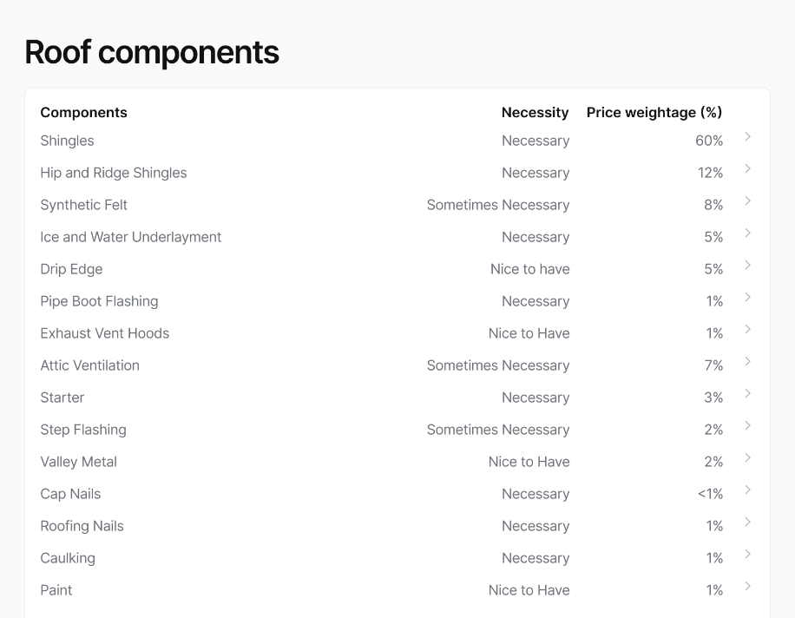Click the Components column header
Image resolution: width=795 pixels, height=618 pixels.
(83, 112)
